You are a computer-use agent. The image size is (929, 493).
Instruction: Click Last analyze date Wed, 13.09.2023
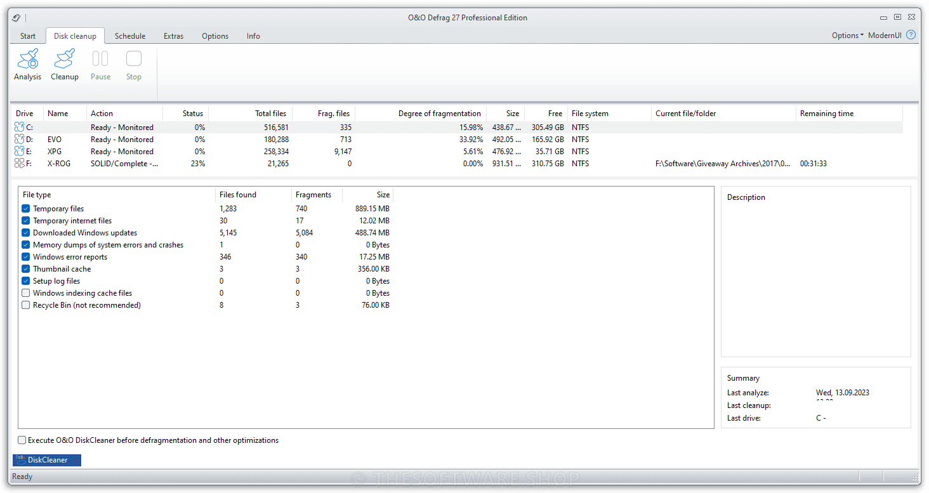(x=843, y=393)
